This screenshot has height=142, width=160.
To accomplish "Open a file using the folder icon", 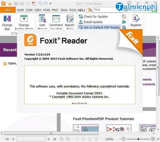I will [x=10, y=4].
